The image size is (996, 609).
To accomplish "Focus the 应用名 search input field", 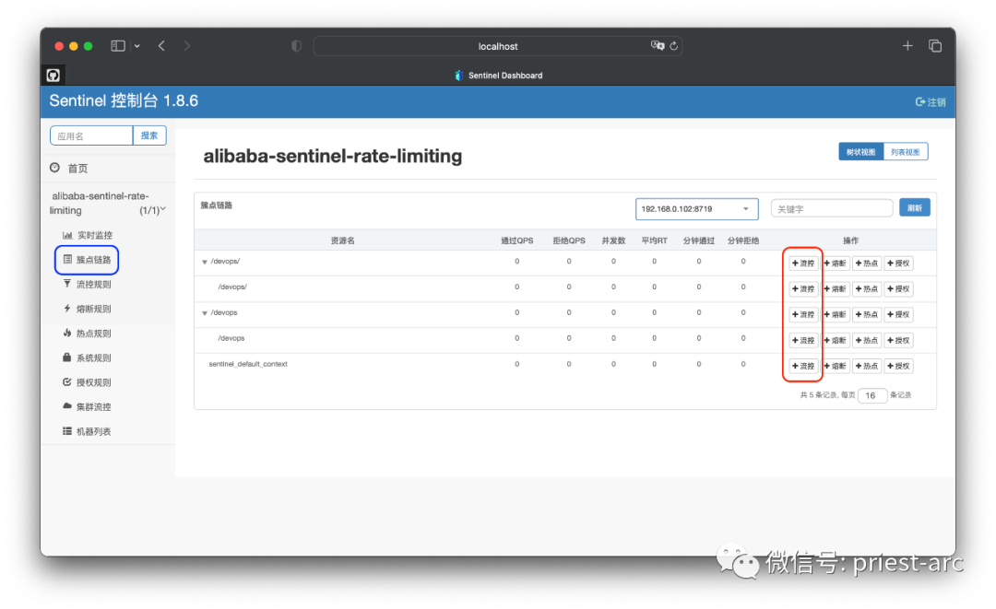I will point(91,135).
